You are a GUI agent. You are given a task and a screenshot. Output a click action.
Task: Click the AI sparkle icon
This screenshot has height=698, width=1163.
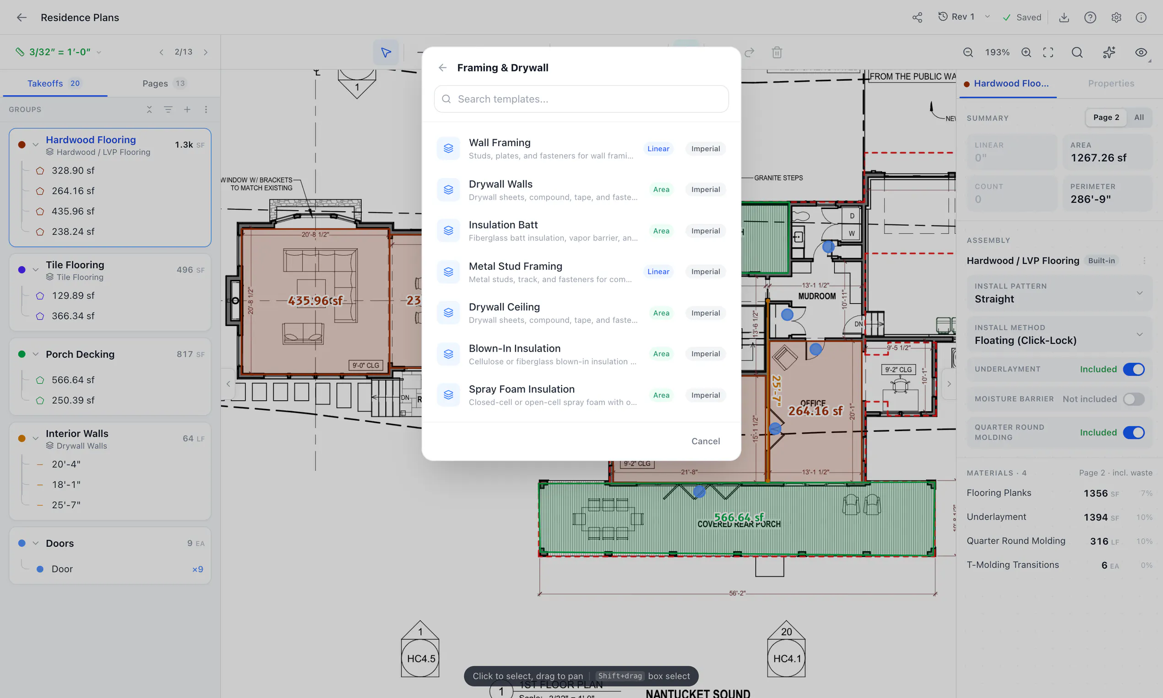[1109, 52]
